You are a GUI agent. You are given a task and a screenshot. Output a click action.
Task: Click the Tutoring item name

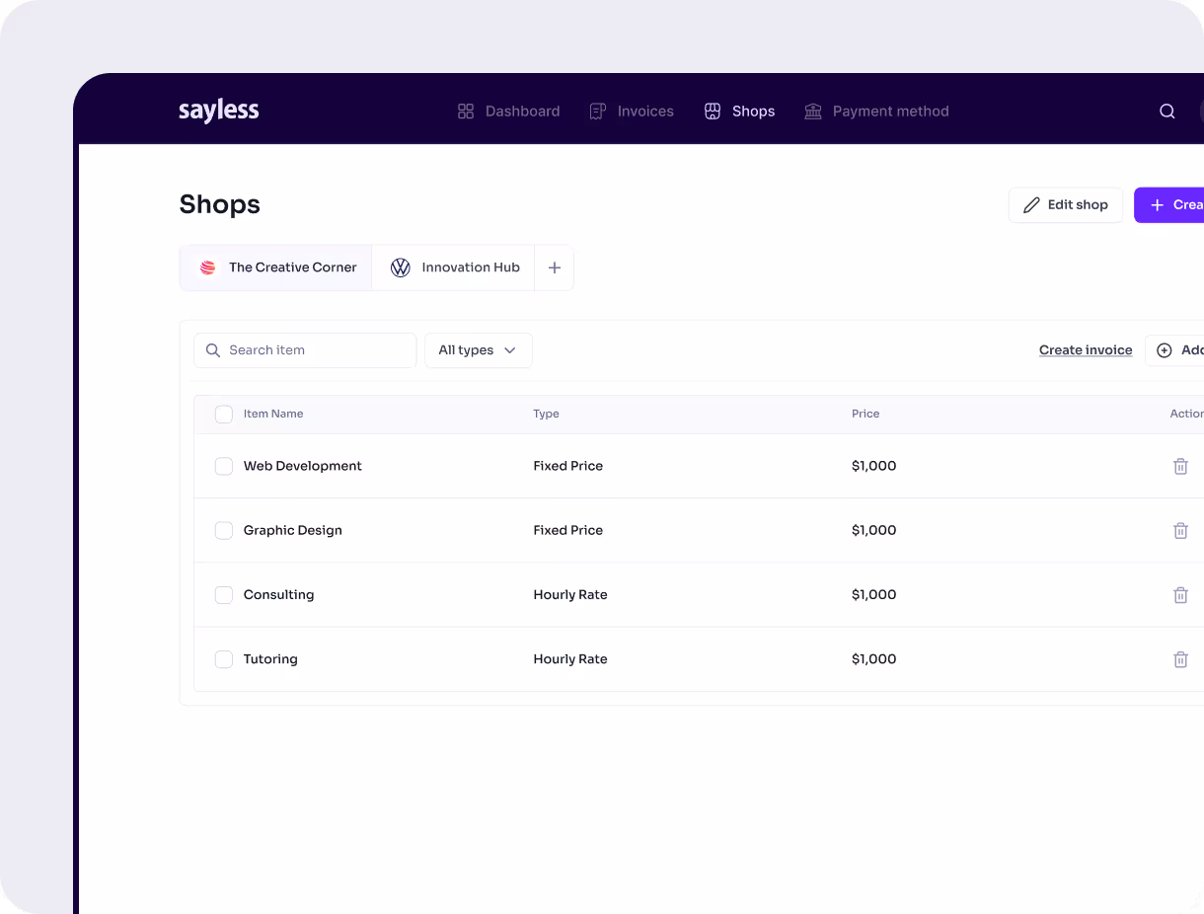point(270,659)
